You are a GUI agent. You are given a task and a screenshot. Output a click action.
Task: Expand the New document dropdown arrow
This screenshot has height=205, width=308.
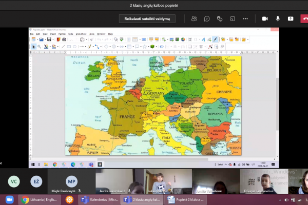tap(37, 39)
